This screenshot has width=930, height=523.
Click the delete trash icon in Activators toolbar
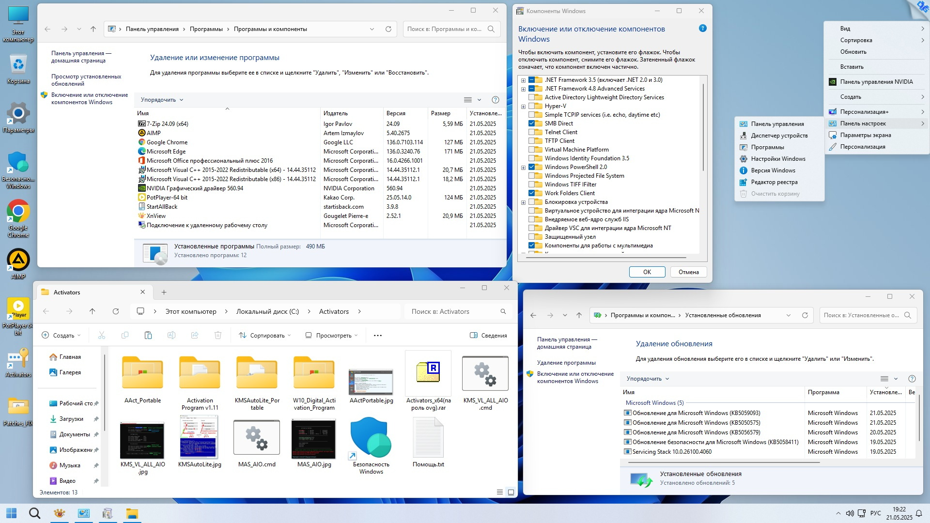click(x=218, y=335)
